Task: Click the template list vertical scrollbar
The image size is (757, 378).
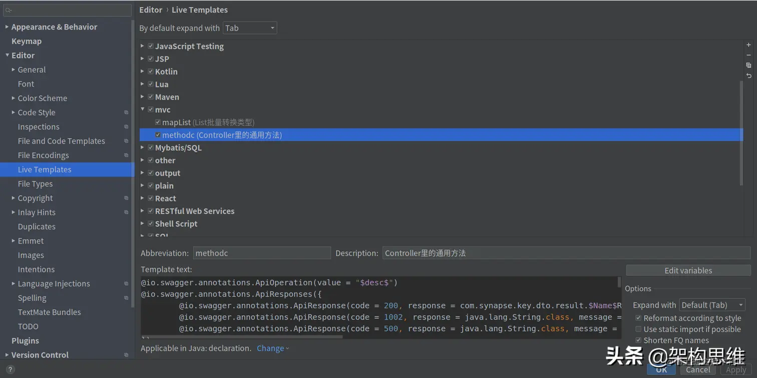Action: click(x=741, y=132)
